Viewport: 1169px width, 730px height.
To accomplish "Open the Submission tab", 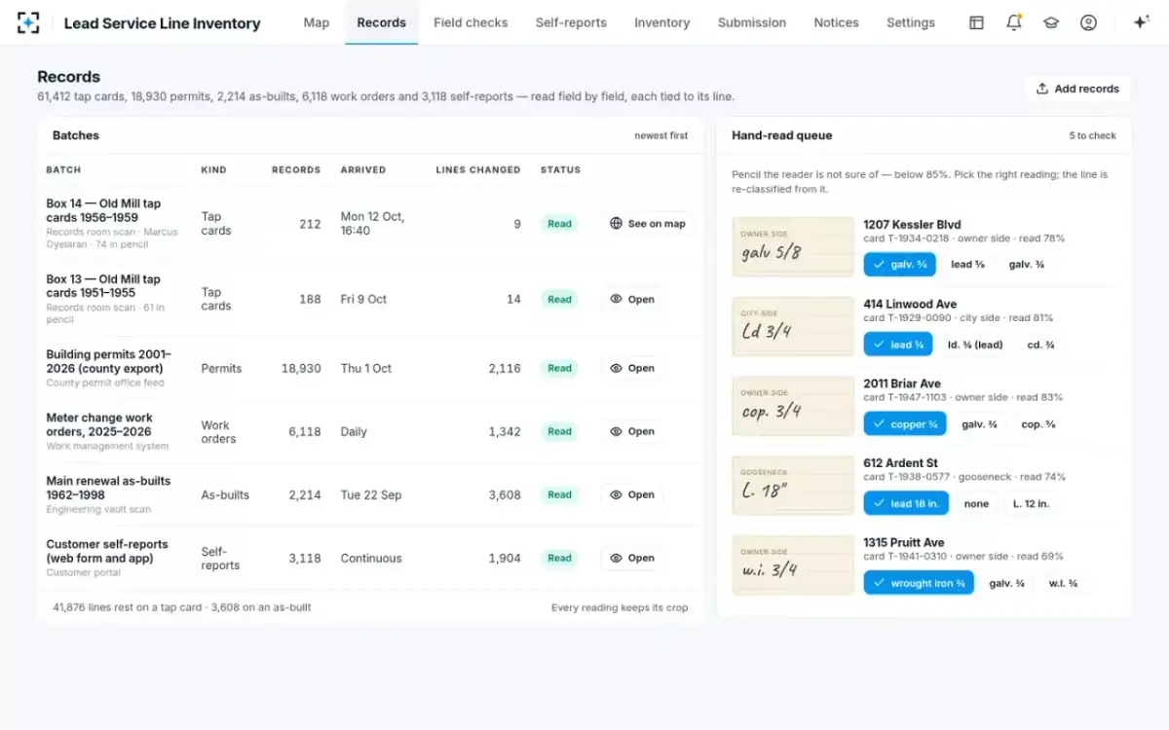I will [x=752, y=22].
